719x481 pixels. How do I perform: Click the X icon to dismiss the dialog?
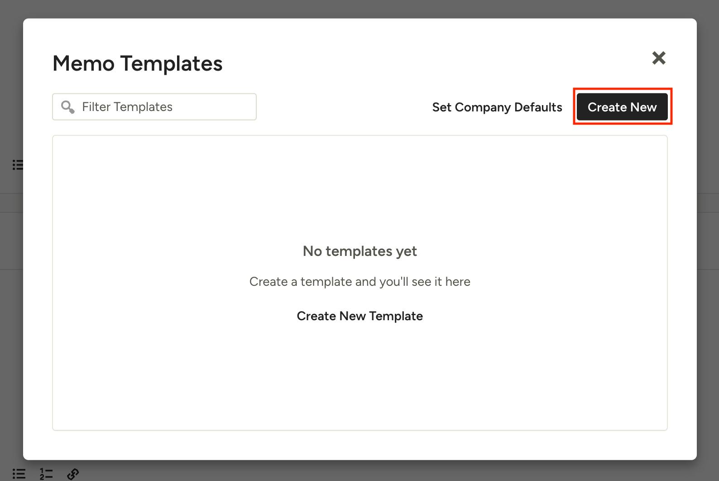pos(659,58)
